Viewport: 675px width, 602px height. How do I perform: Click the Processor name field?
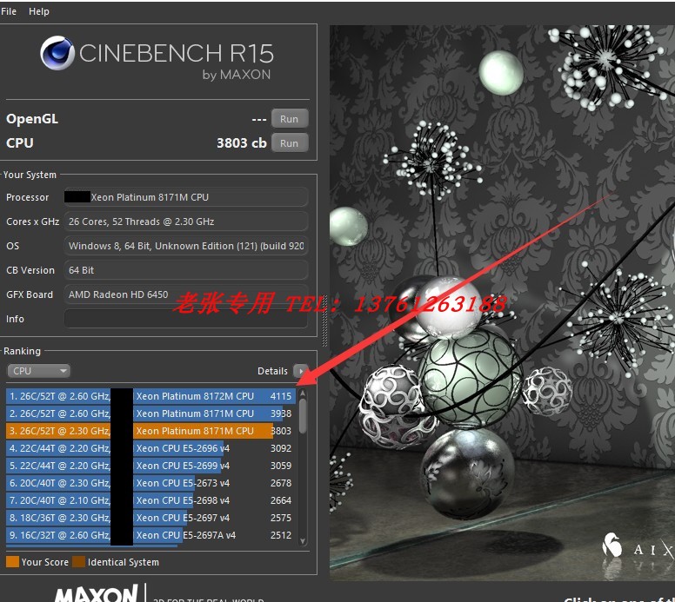pyautogui.click(x=186, y=197)
